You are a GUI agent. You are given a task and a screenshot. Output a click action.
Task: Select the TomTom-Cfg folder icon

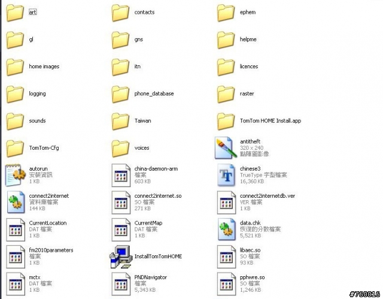(15, 148)
